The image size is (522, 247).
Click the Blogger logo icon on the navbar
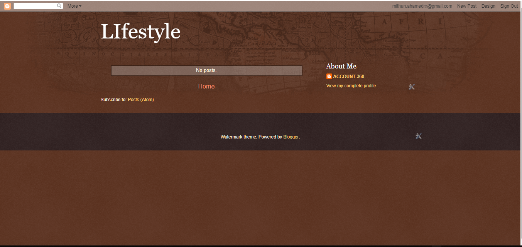click(7, 6)
